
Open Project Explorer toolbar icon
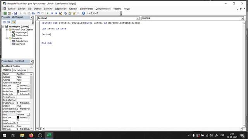point(65,14)
